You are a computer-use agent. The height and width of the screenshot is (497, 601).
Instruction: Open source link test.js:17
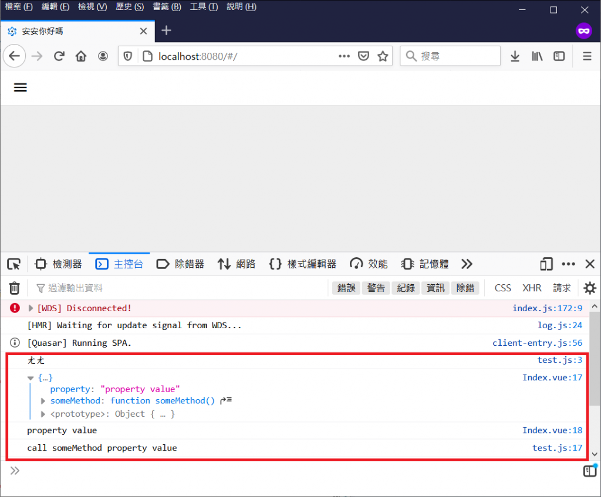[x=558, y=448]
